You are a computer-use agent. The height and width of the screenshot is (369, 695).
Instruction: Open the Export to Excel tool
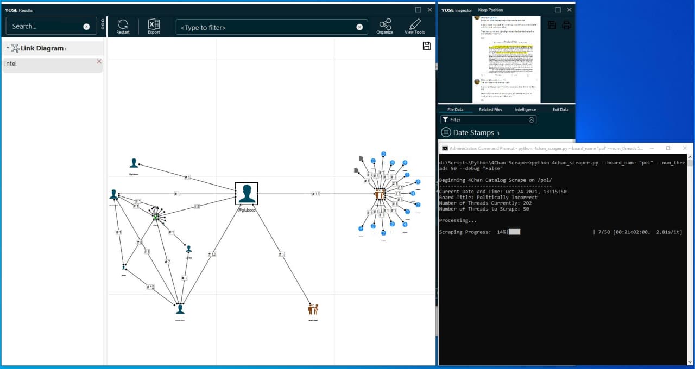pyautogui.click(x=154, y=26)
